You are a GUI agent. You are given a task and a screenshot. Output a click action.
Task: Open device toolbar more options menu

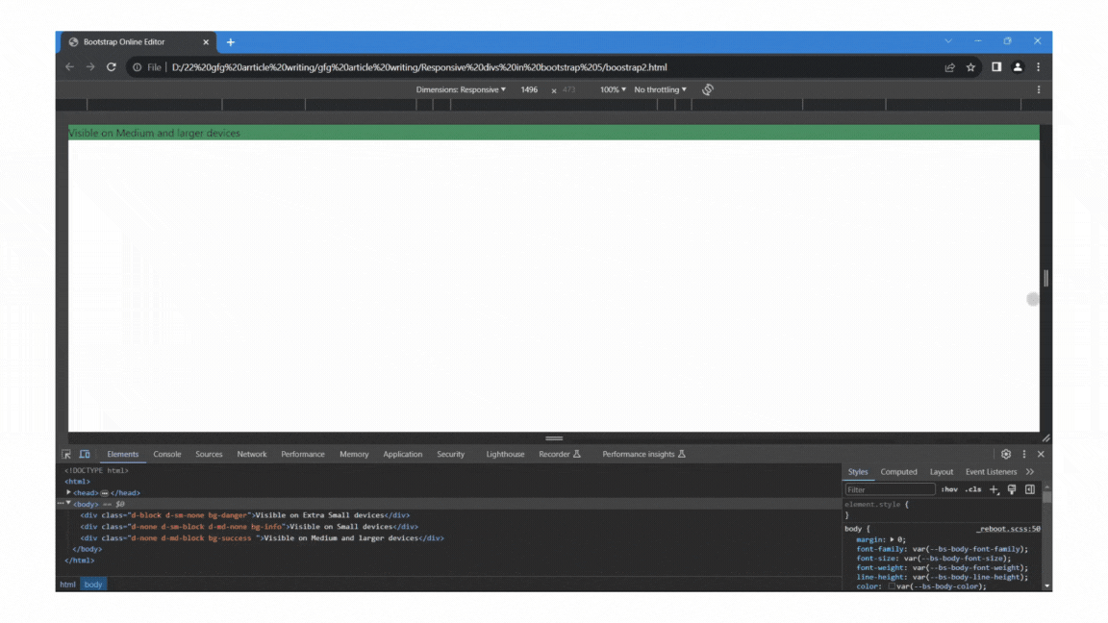(1038, 89)
